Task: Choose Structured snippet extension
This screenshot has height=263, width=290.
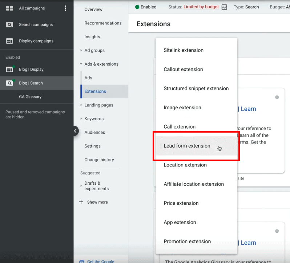Action: coord(196,89)
